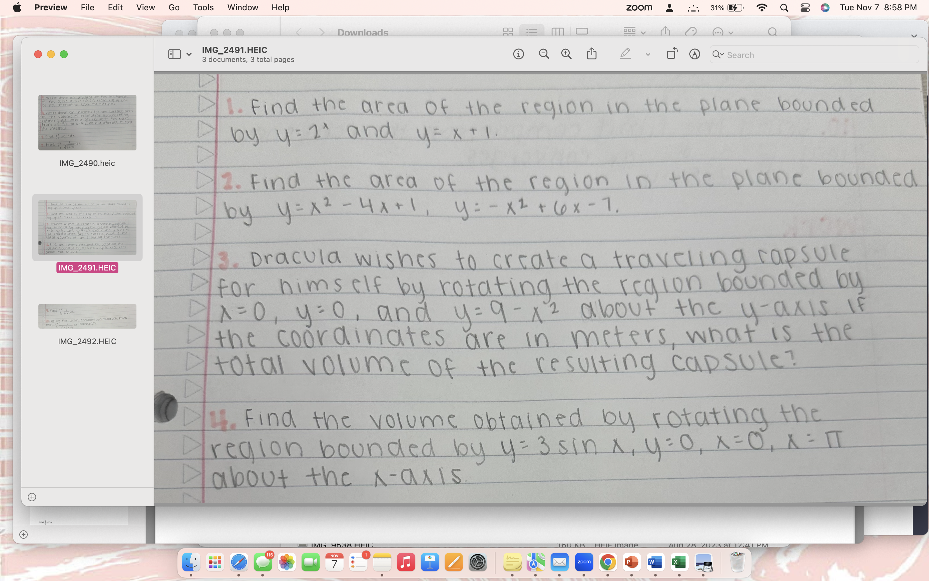This screenshot has width=929, height=581.
Task: Click the add page plus button
Action: click(x=32, y=497)
